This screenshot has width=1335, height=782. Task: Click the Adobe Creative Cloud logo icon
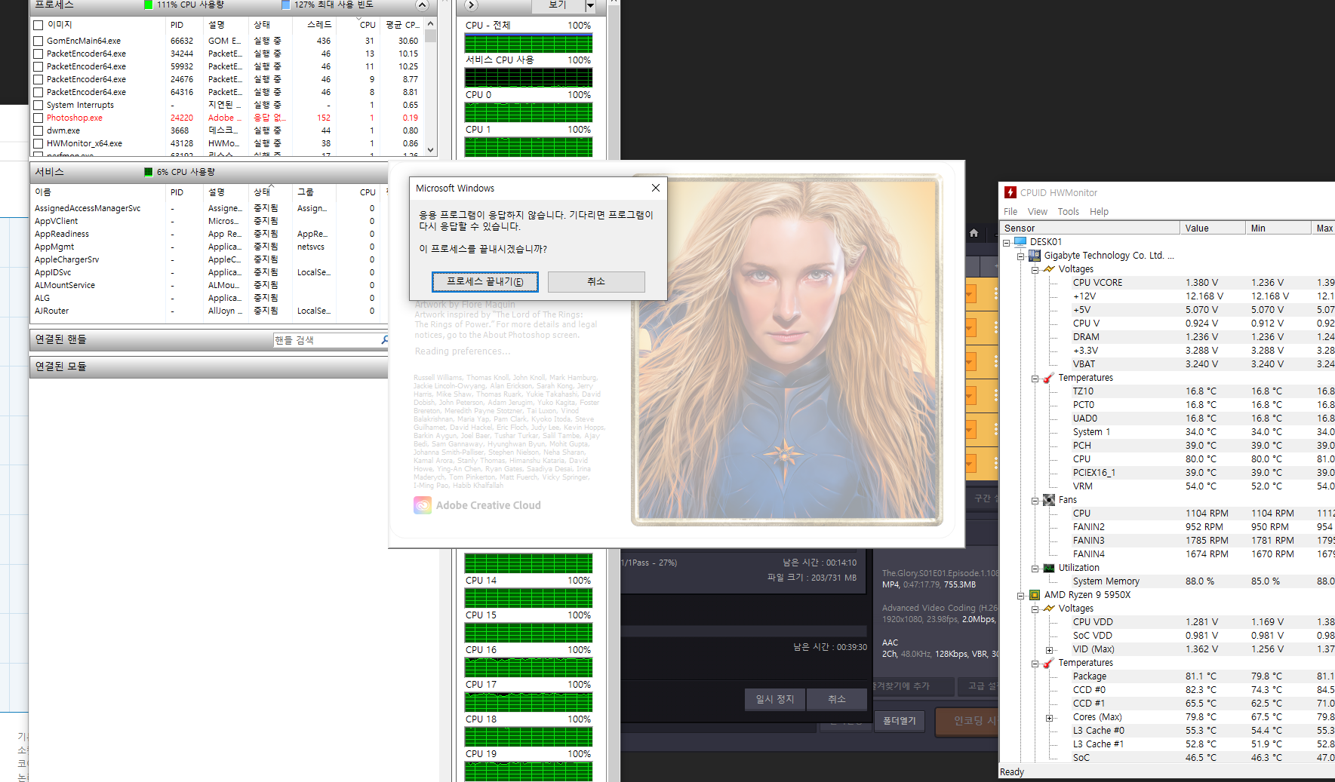423,505
